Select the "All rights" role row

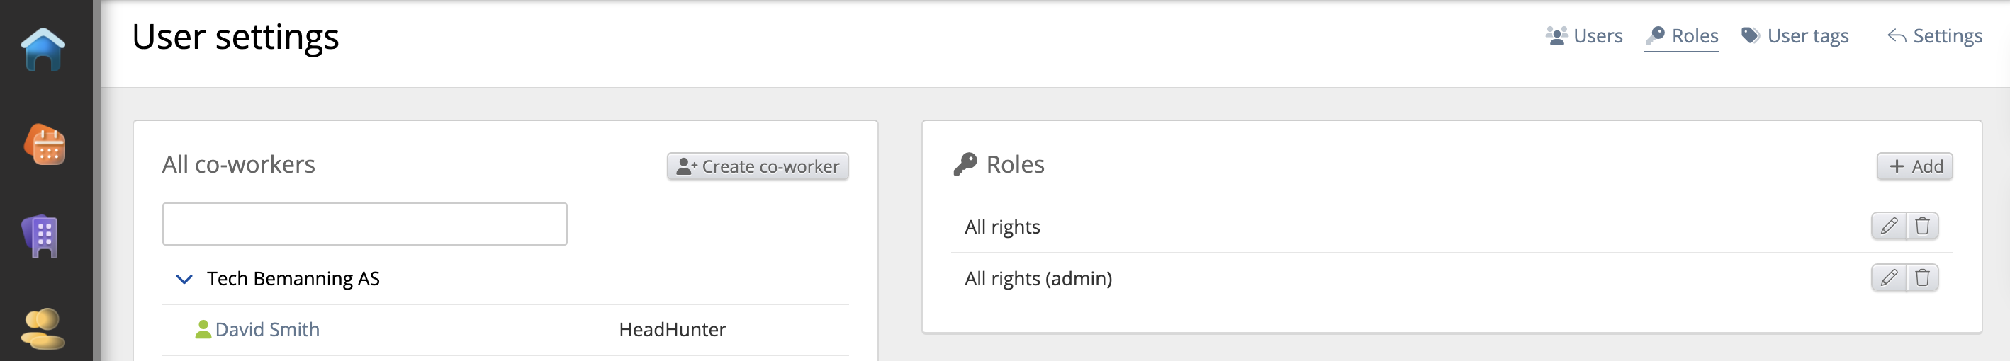pyautogui.click(x=1002, y=227)
